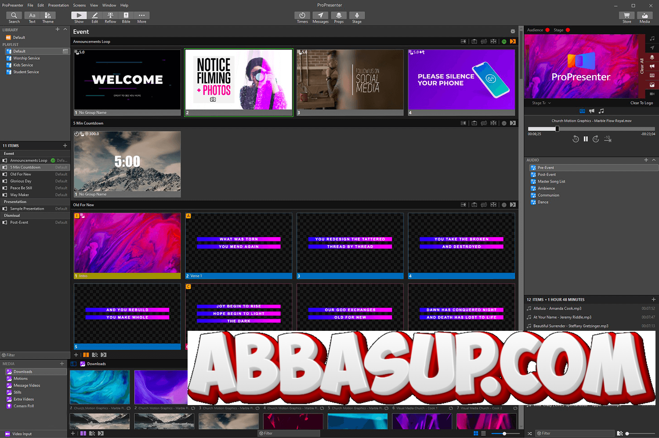Select Worship Service playlist
The height and width of the screenshot is (438, 659).
[26, 58]
